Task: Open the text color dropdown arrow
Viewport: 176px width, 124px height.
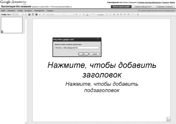Action: pyautogui.click(x=89, y=14)
